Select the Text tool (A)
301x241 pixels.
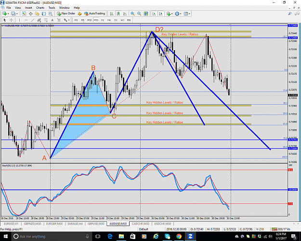pos(52,20)
